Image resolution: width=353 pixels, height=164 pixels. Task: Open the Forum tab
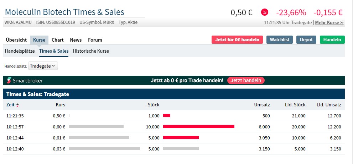[x=95, y=40]
